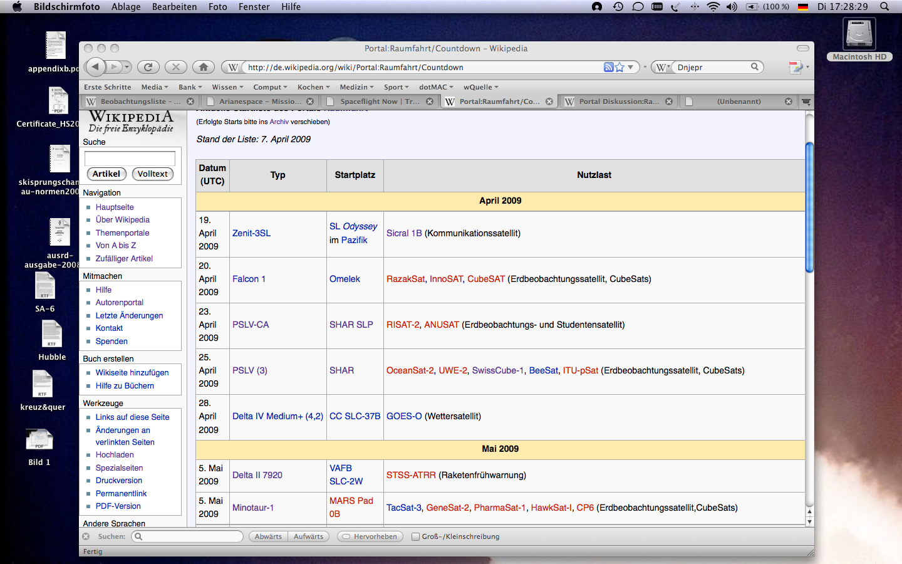The image size is (902, 564).
Task: Click the browser back button
Action: click(95, 66)
